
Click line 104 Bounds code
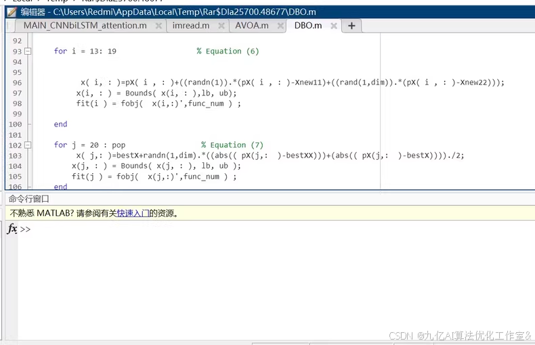click(x=156, y=166)
